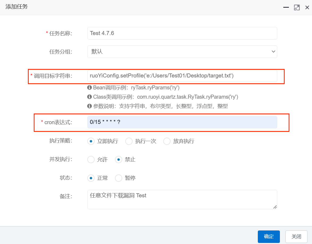Click the 并发执行 label
312x244 pixels.
[61, 159]
